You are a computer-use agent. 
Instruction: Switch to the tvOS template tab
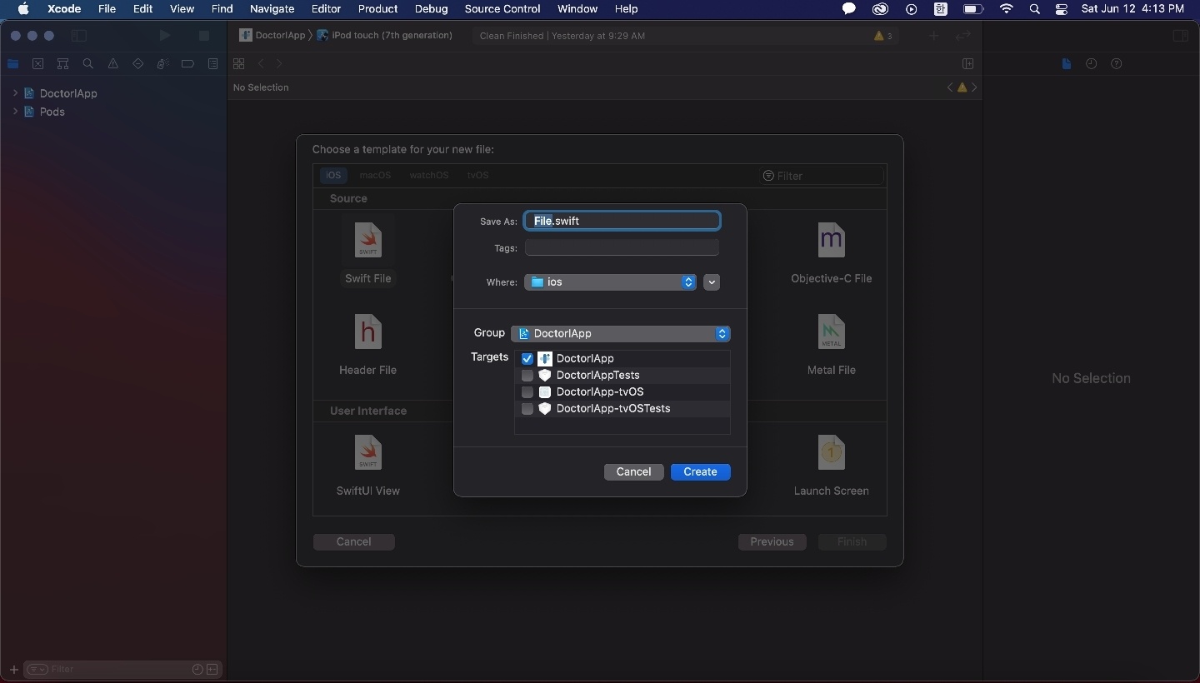tap(477, 175)
